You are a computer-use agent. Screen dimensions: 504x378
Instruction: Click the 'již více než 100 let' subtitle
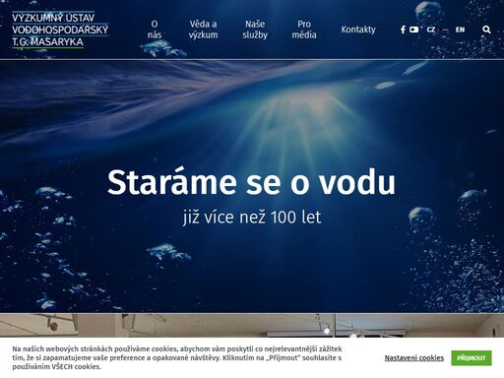coord(252,218)
